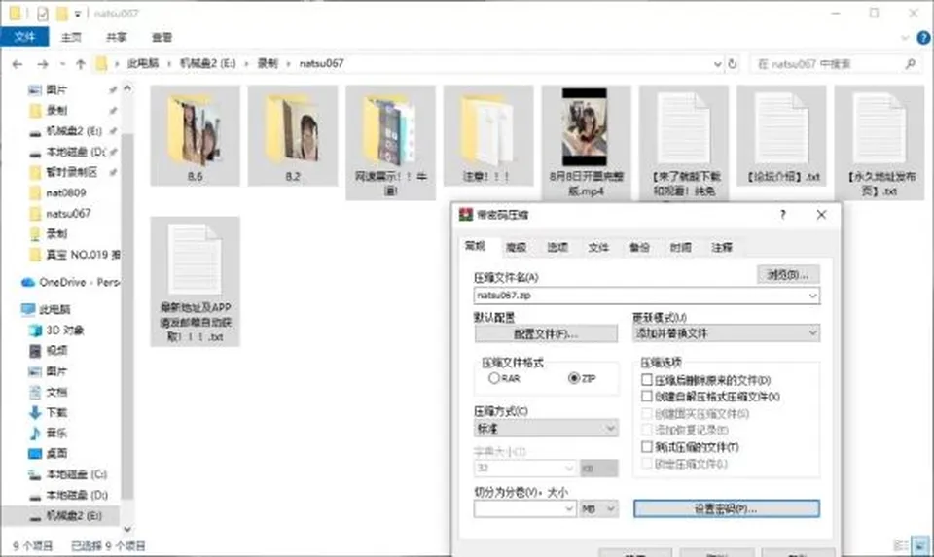Viewport: 934px width, 557px height.
Task: Open the MB unit dropdown
Action: (x=599, y=508)
